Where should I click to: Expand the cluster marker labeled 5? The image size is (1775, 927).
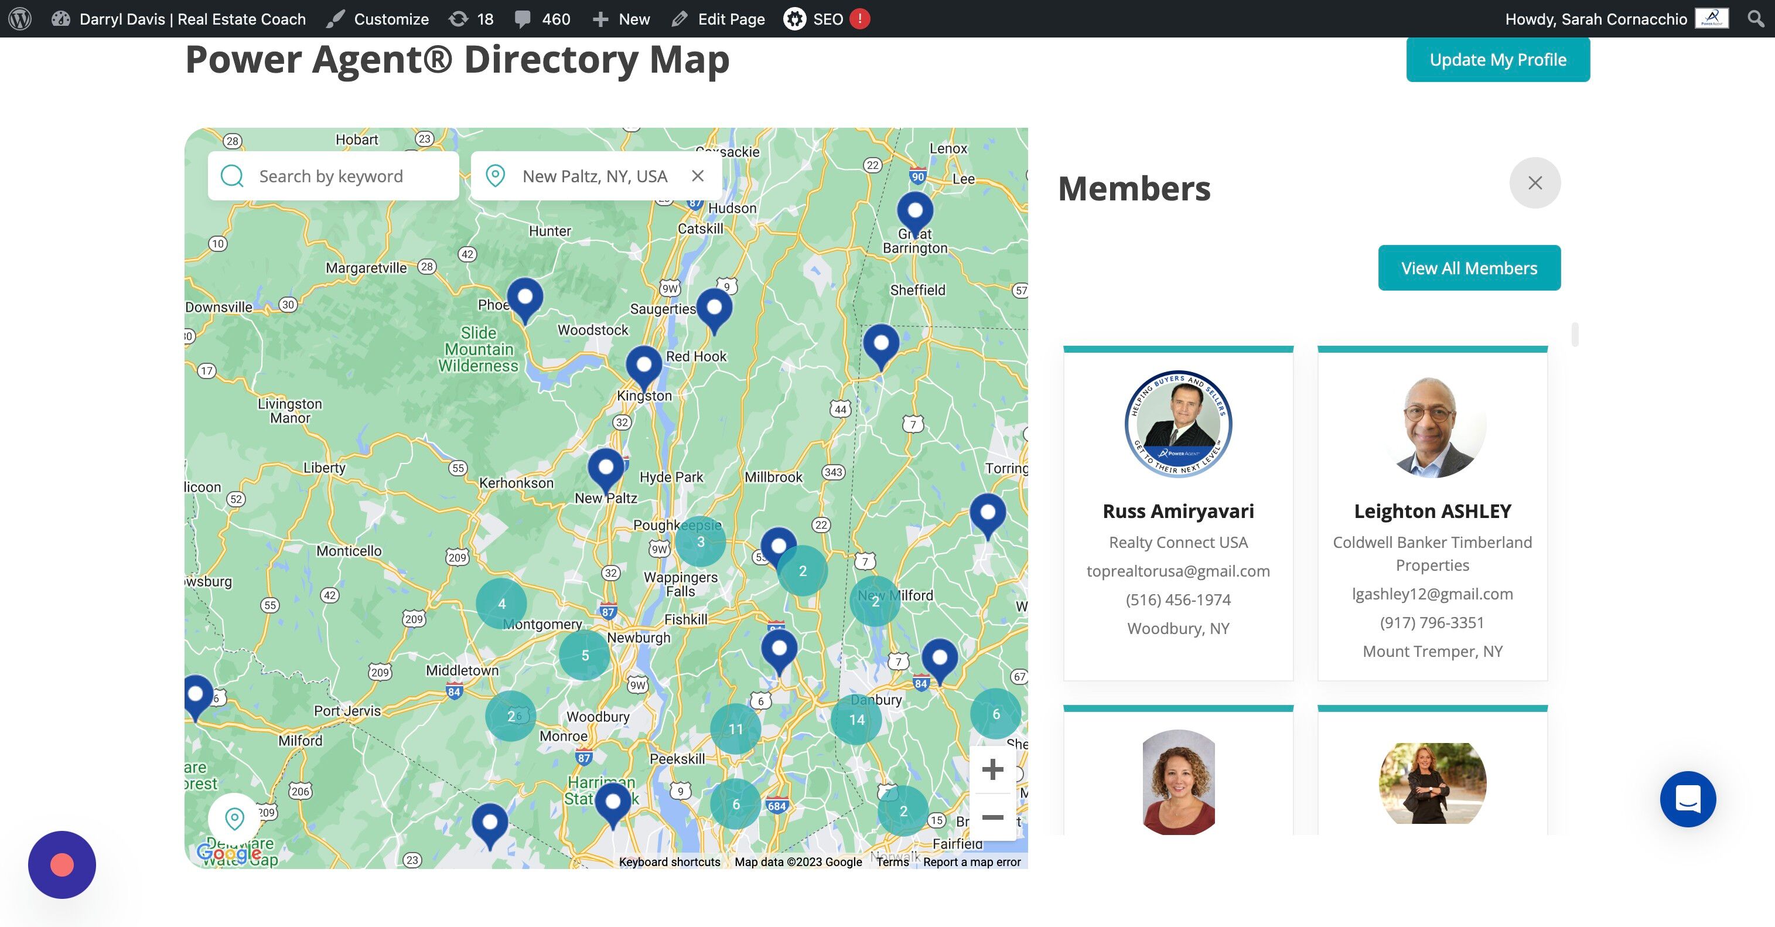click(x=584, y=656)
